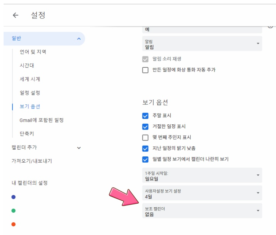Enable 몇 번째 주인지 표시 checkbox

point(145,138)
